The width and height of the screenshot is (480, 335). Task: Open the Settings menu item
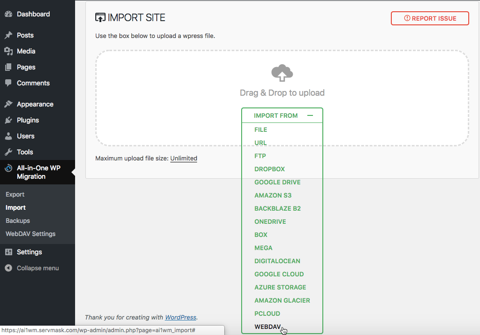[29, 252]
